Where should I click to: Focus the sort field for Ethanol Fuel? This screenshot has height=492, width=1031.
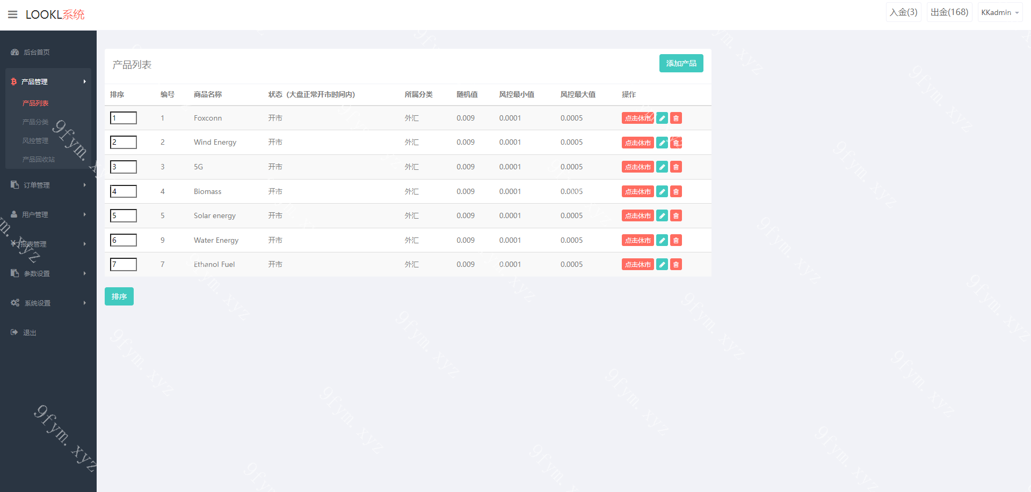tap(124, 264)
